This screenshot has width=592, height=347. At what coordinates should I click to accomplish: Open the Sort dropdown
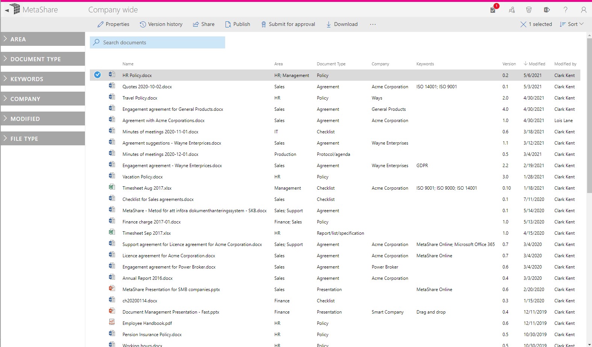pos(572,24)
